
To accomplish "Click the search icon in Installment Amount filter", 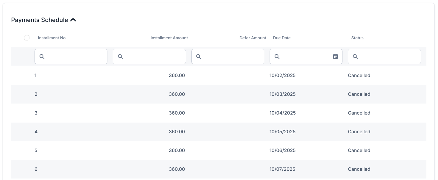I will 120,57.
